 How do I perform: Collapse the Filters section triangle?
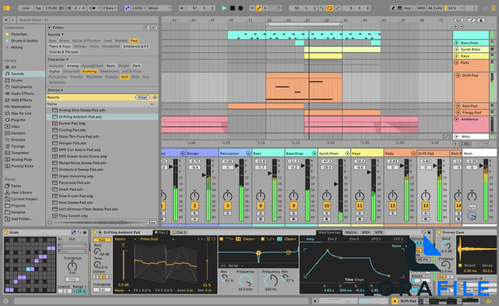click(x=50, y=27)
